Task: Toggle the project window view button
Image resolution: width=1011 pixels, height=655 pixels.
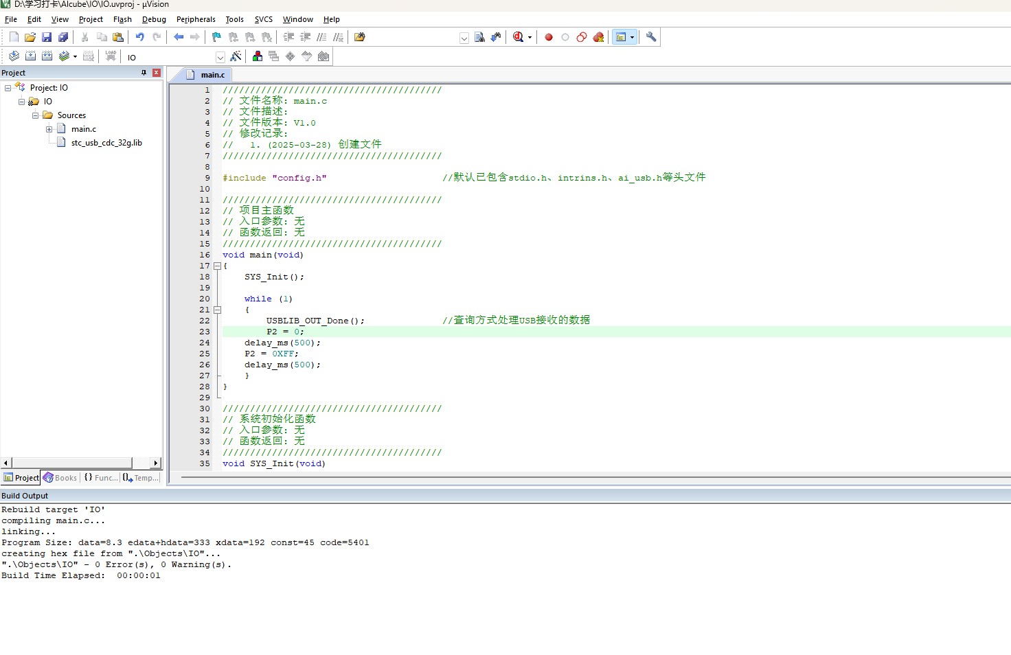Action: pos(621,37)
